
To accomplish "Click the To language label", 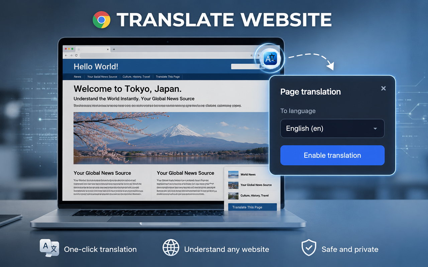I will click(298, 111).
